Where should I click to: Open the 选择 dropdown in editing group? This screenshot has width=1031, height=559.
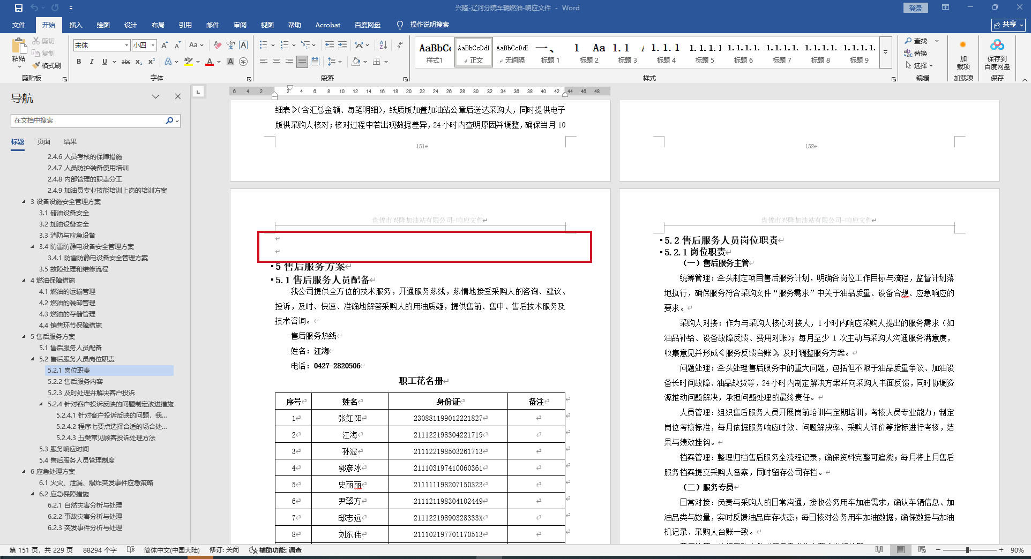pyautogui.click(x=920, y=65)
